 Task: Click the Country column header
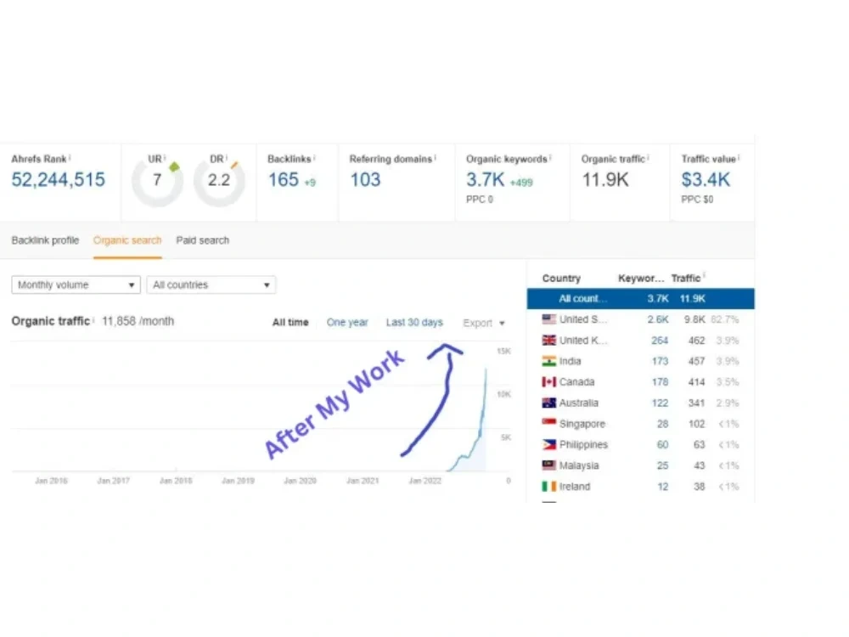(x=561, y=278)
